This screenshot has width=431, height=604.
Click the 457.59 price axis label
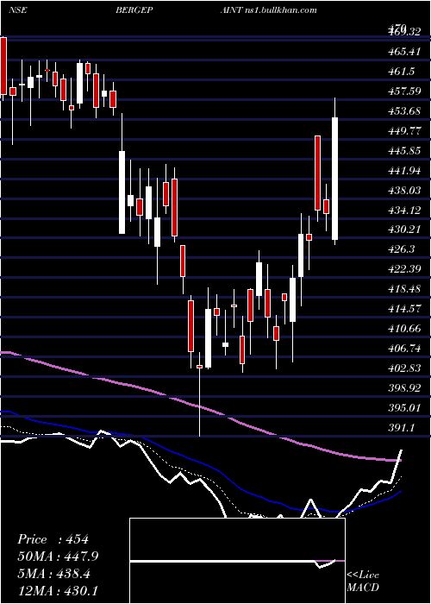coord(404,91)
